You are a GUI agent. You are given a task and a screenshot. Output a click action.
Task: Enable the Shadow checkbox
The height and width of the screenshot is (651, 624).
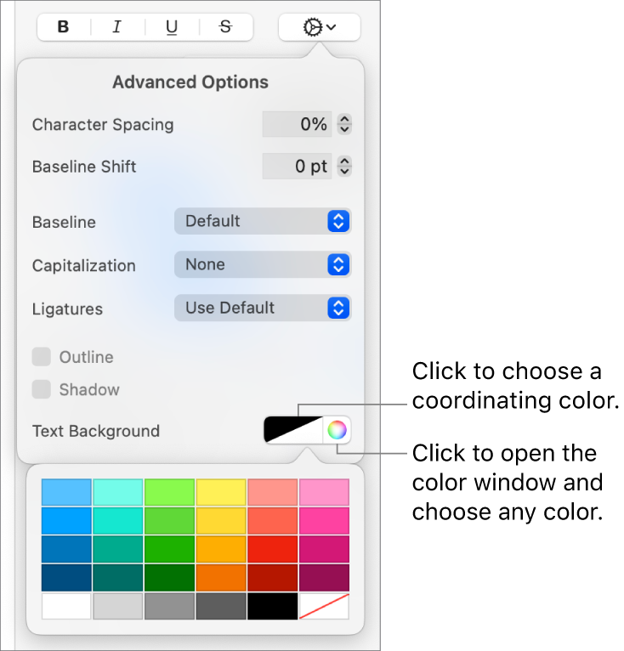[42, 390]
